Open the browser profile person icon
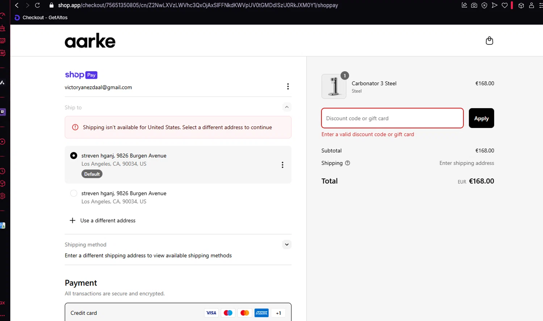The width and height of the screenshot is (543, 321). point(531,5)
